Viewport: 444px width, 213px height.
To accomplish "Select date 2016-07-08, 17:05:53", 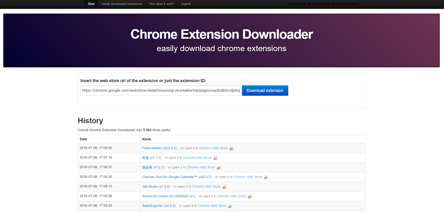I will [x=96, y=206].
